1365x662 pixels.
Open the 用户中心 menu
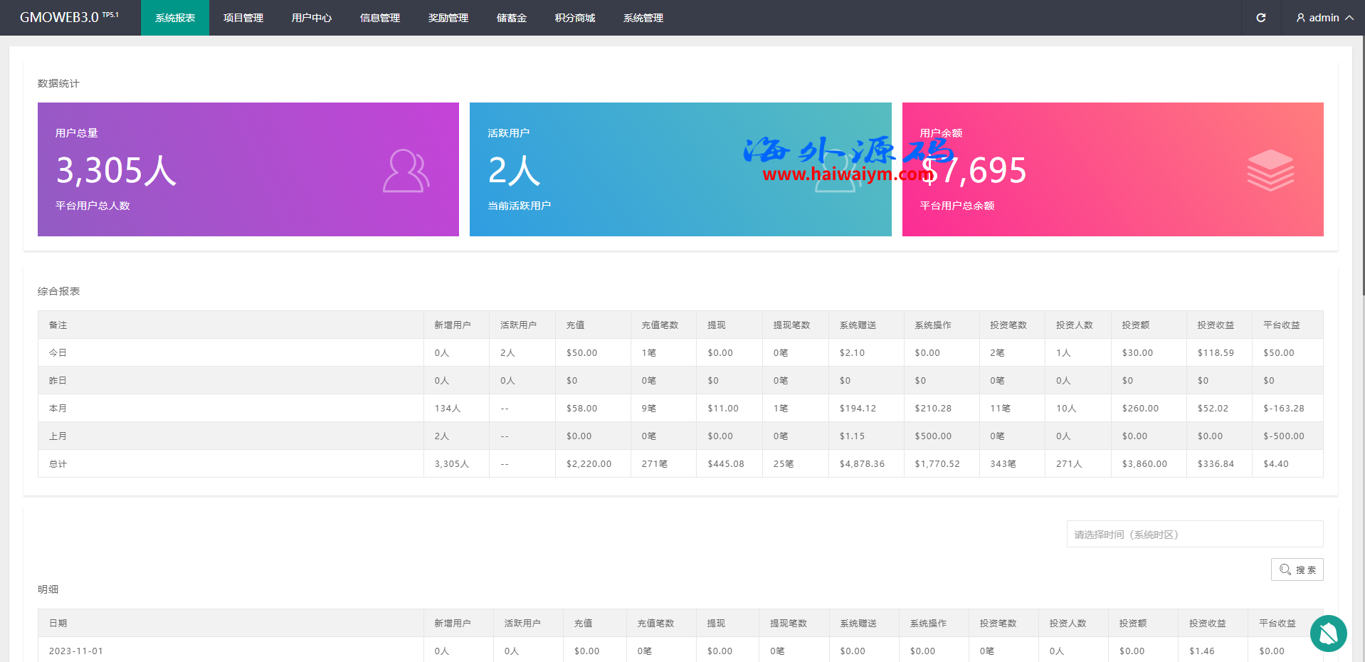pos(311,18)
